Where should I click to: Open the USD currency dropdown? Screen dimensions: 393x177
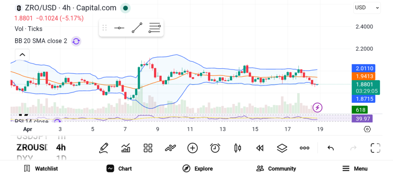(x=367, y=7)
